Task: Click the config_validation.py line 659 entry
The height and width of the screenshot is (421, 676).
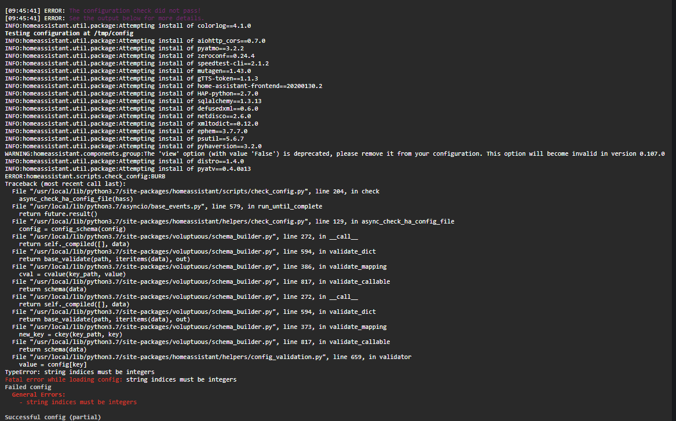Action: (211, 357)
